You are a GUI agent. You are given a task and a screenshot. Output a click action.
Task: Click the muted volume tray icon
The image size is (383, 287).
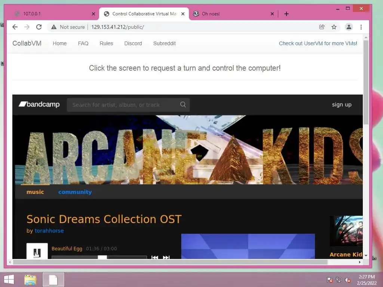[x=348, y=280]
